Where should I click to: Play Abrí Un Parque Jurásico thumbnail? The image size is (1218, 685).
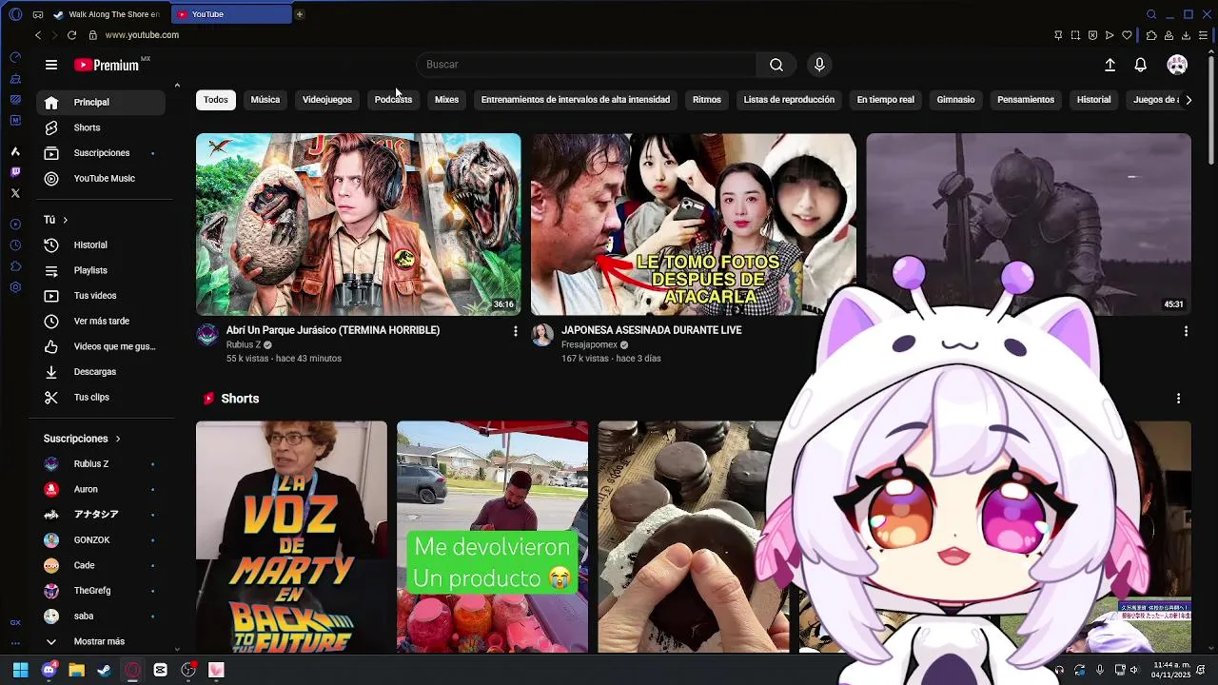click(358, 225)
